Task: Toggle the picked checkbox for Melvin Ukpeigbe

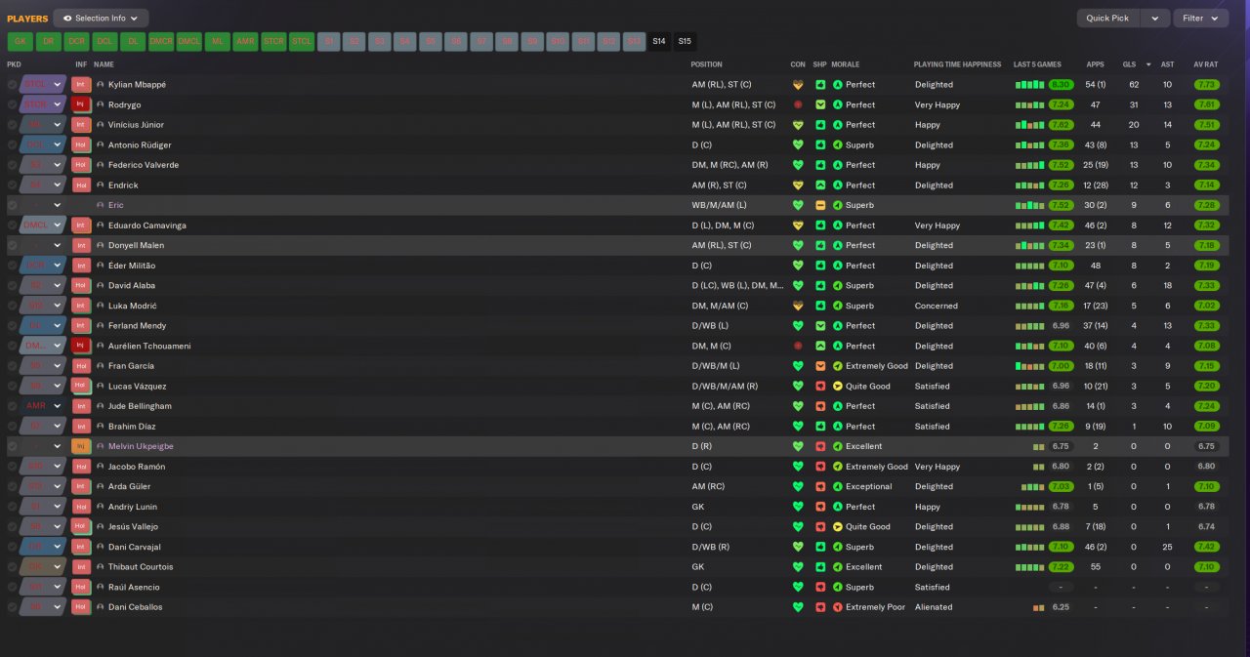Action: coord(13,446)
